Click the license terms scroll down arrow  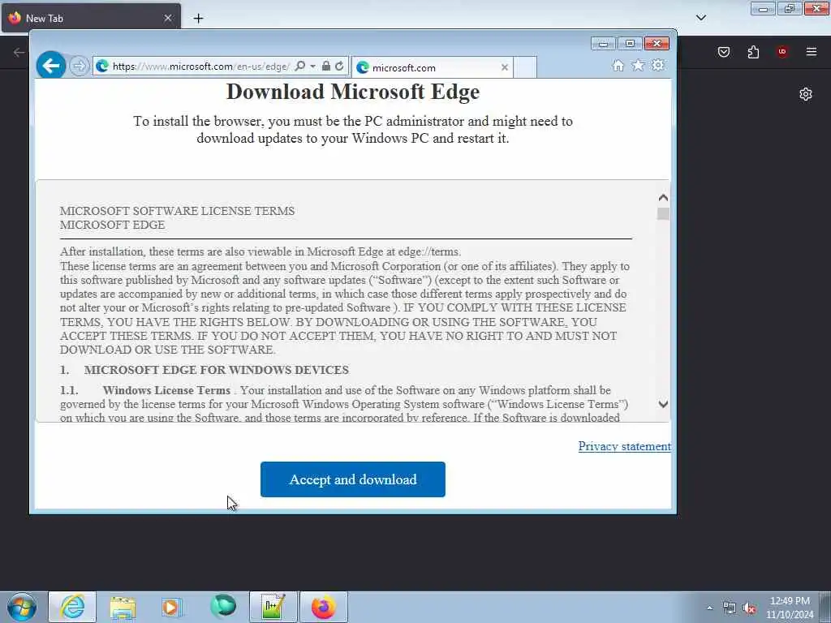pyautogui.click(x=663, y=404)
